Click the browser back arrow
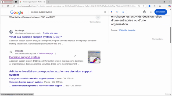Screen dimensions: 172x96 (3, 6)
